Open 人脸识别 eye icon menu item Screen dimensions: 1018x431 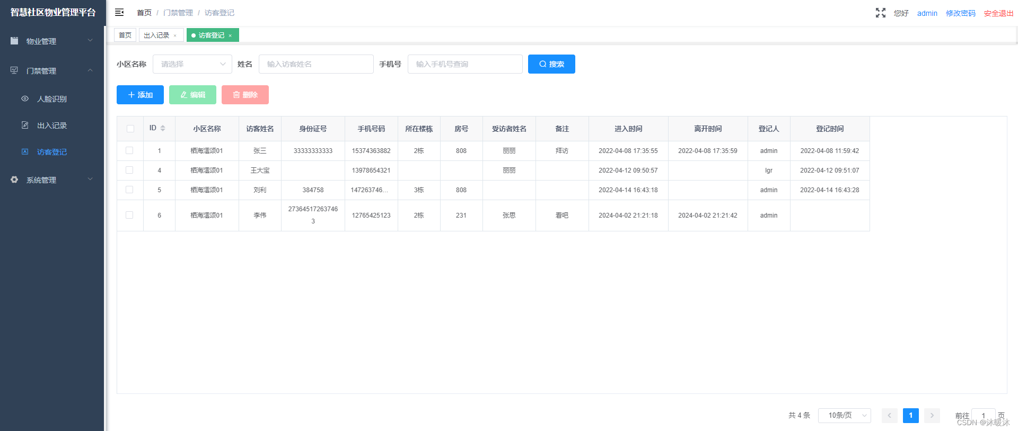tap(25, 98)
